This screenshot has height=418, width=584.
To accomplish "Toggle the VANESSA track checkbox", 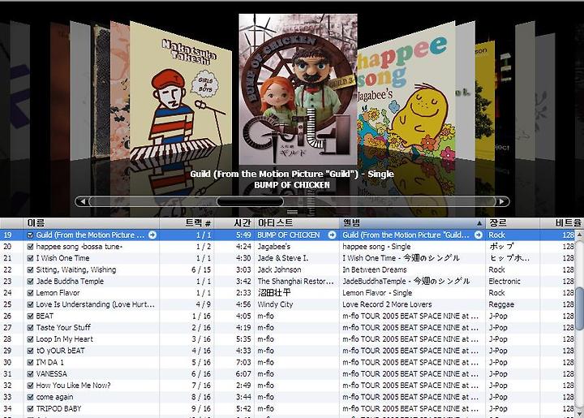I will [31, 373].
